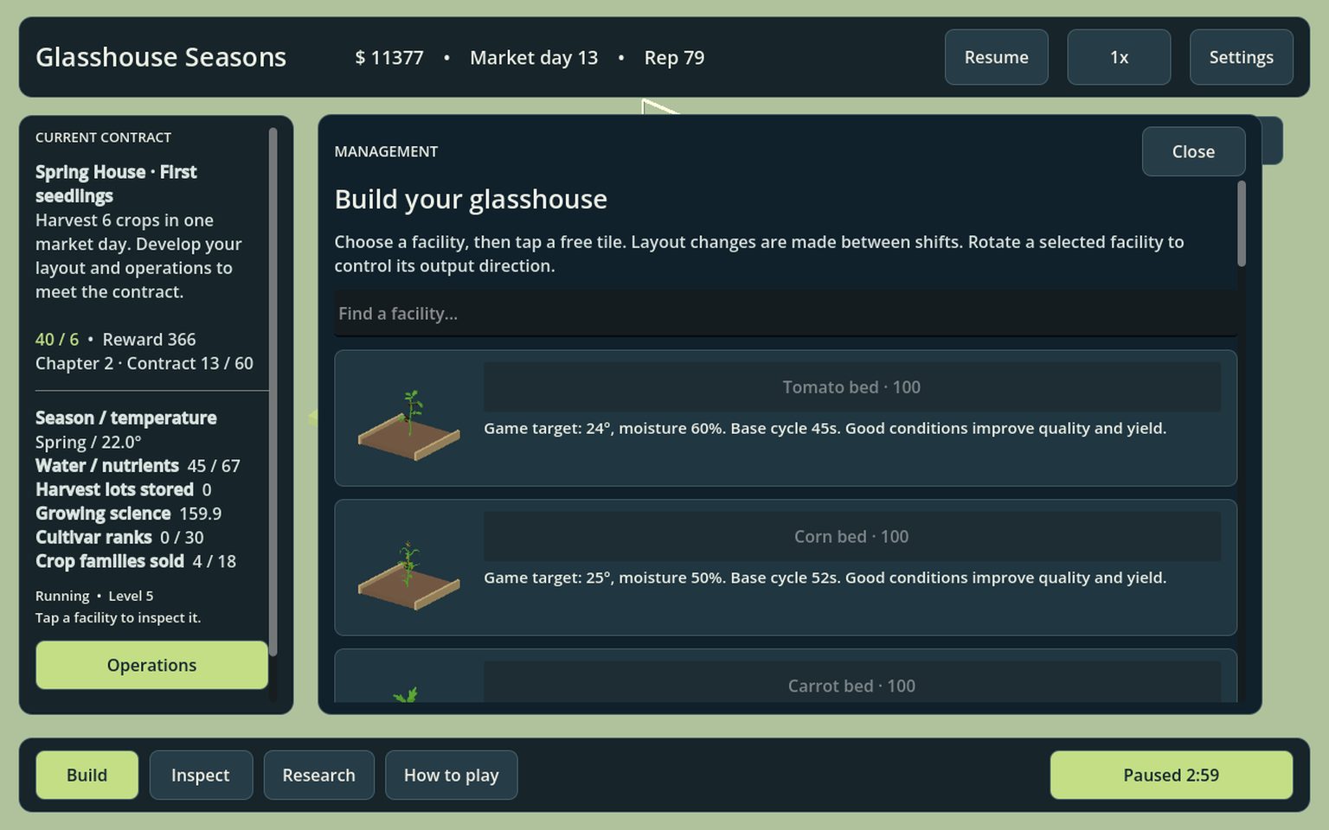The width and height of the screenshot is (1329, 830).
Task: Open the Research tab
Action: pyautogui.click(x=318, y=775)
